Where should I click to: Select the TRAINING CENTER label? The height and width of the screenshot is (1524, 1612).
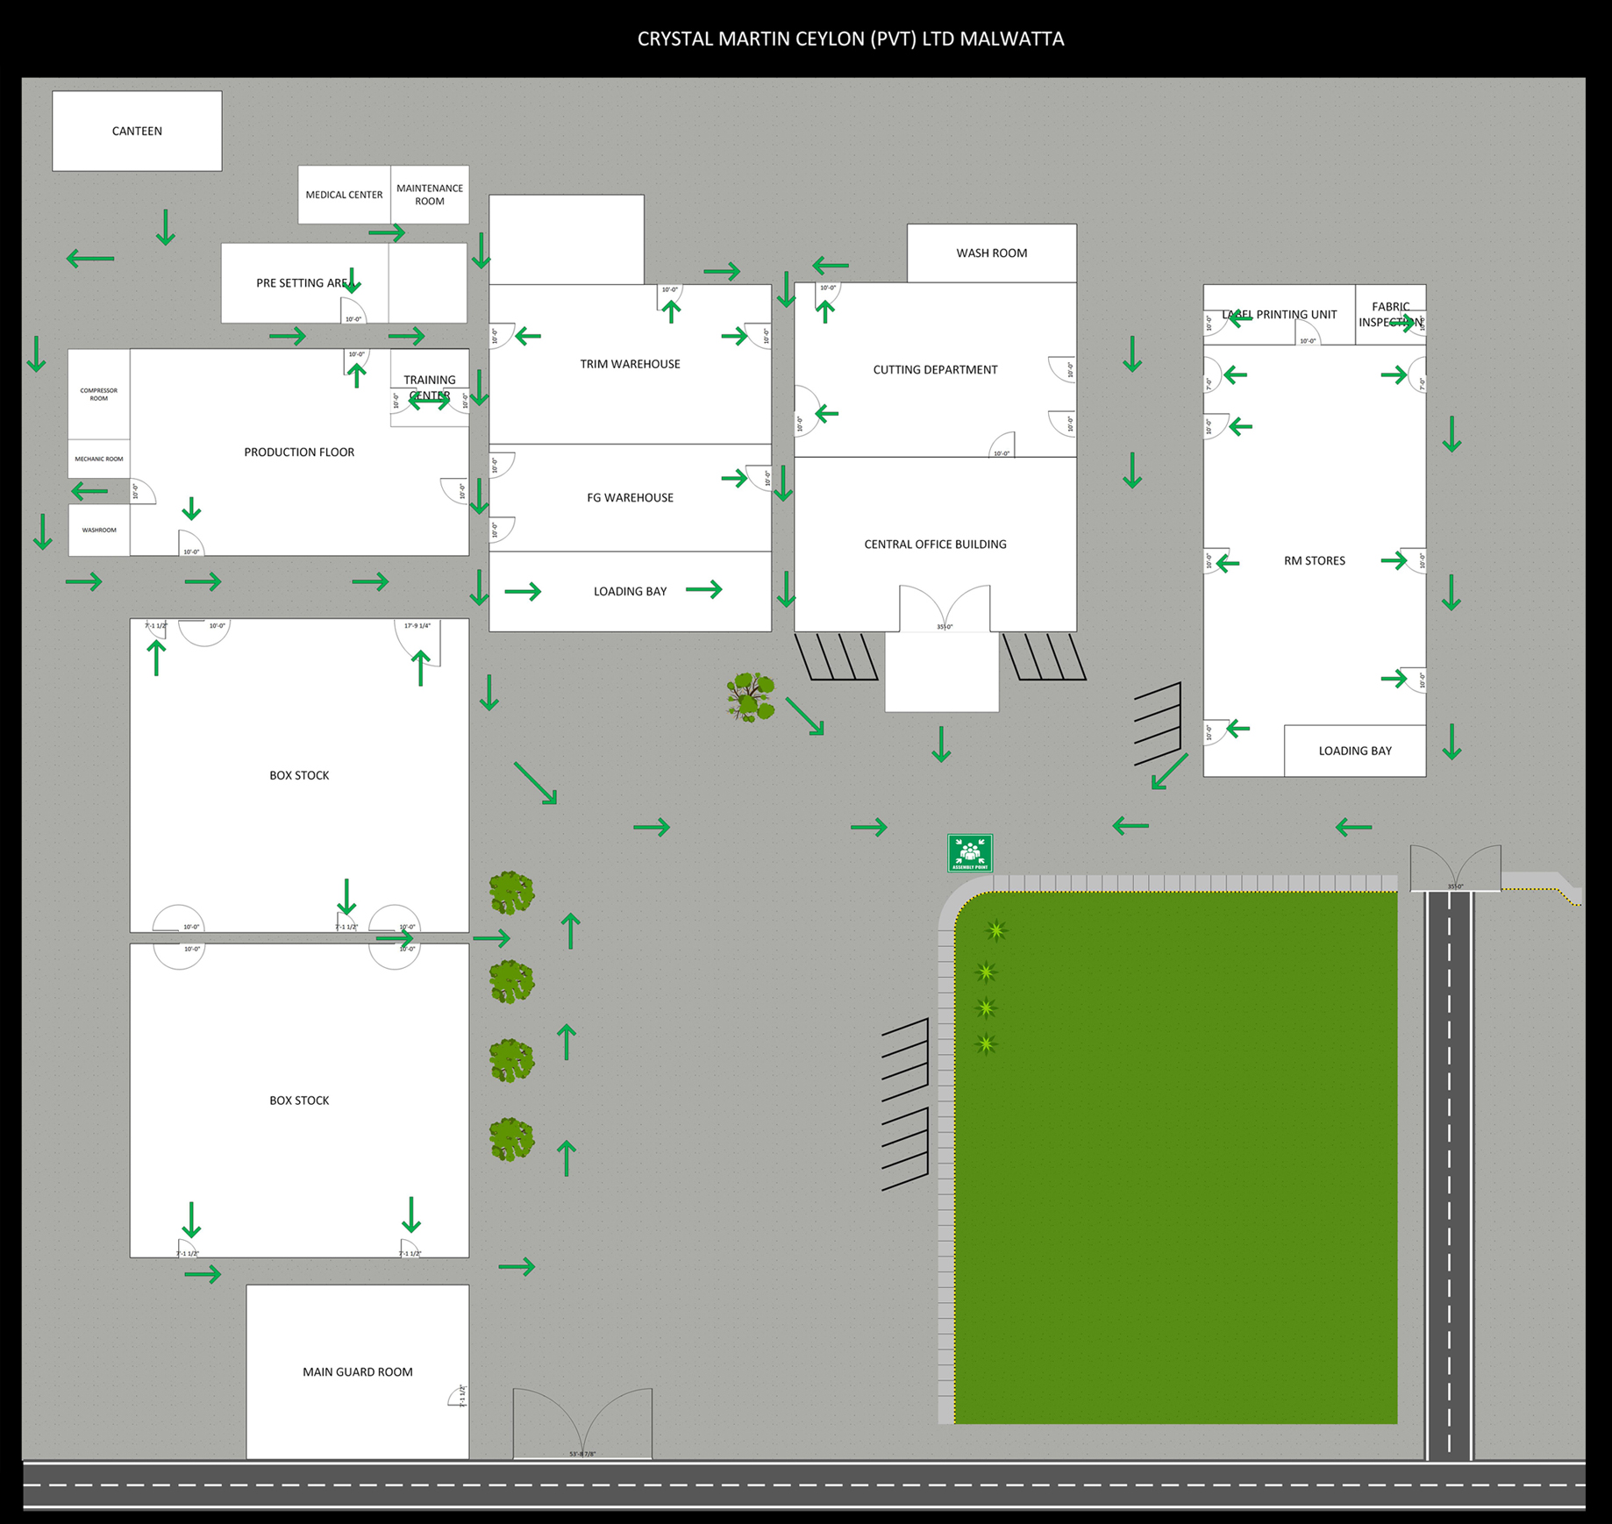(x=430, y=388)
